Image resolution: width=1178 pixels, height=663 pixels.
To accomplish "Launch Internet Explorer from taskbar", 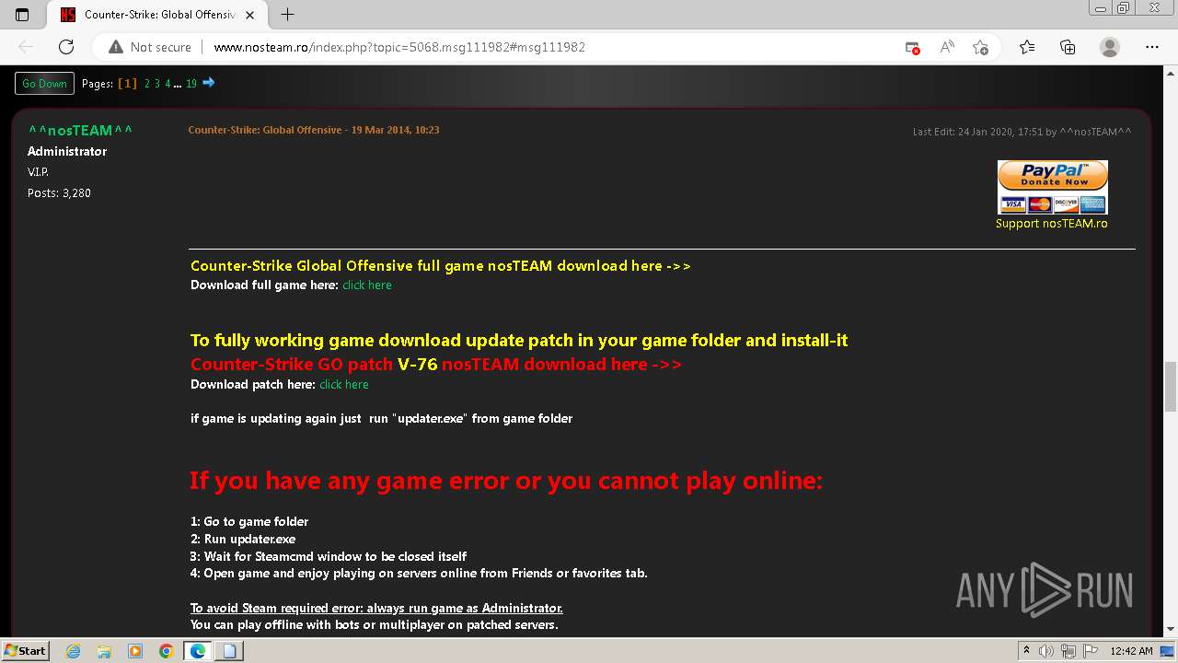I will (x=74, y=651).
